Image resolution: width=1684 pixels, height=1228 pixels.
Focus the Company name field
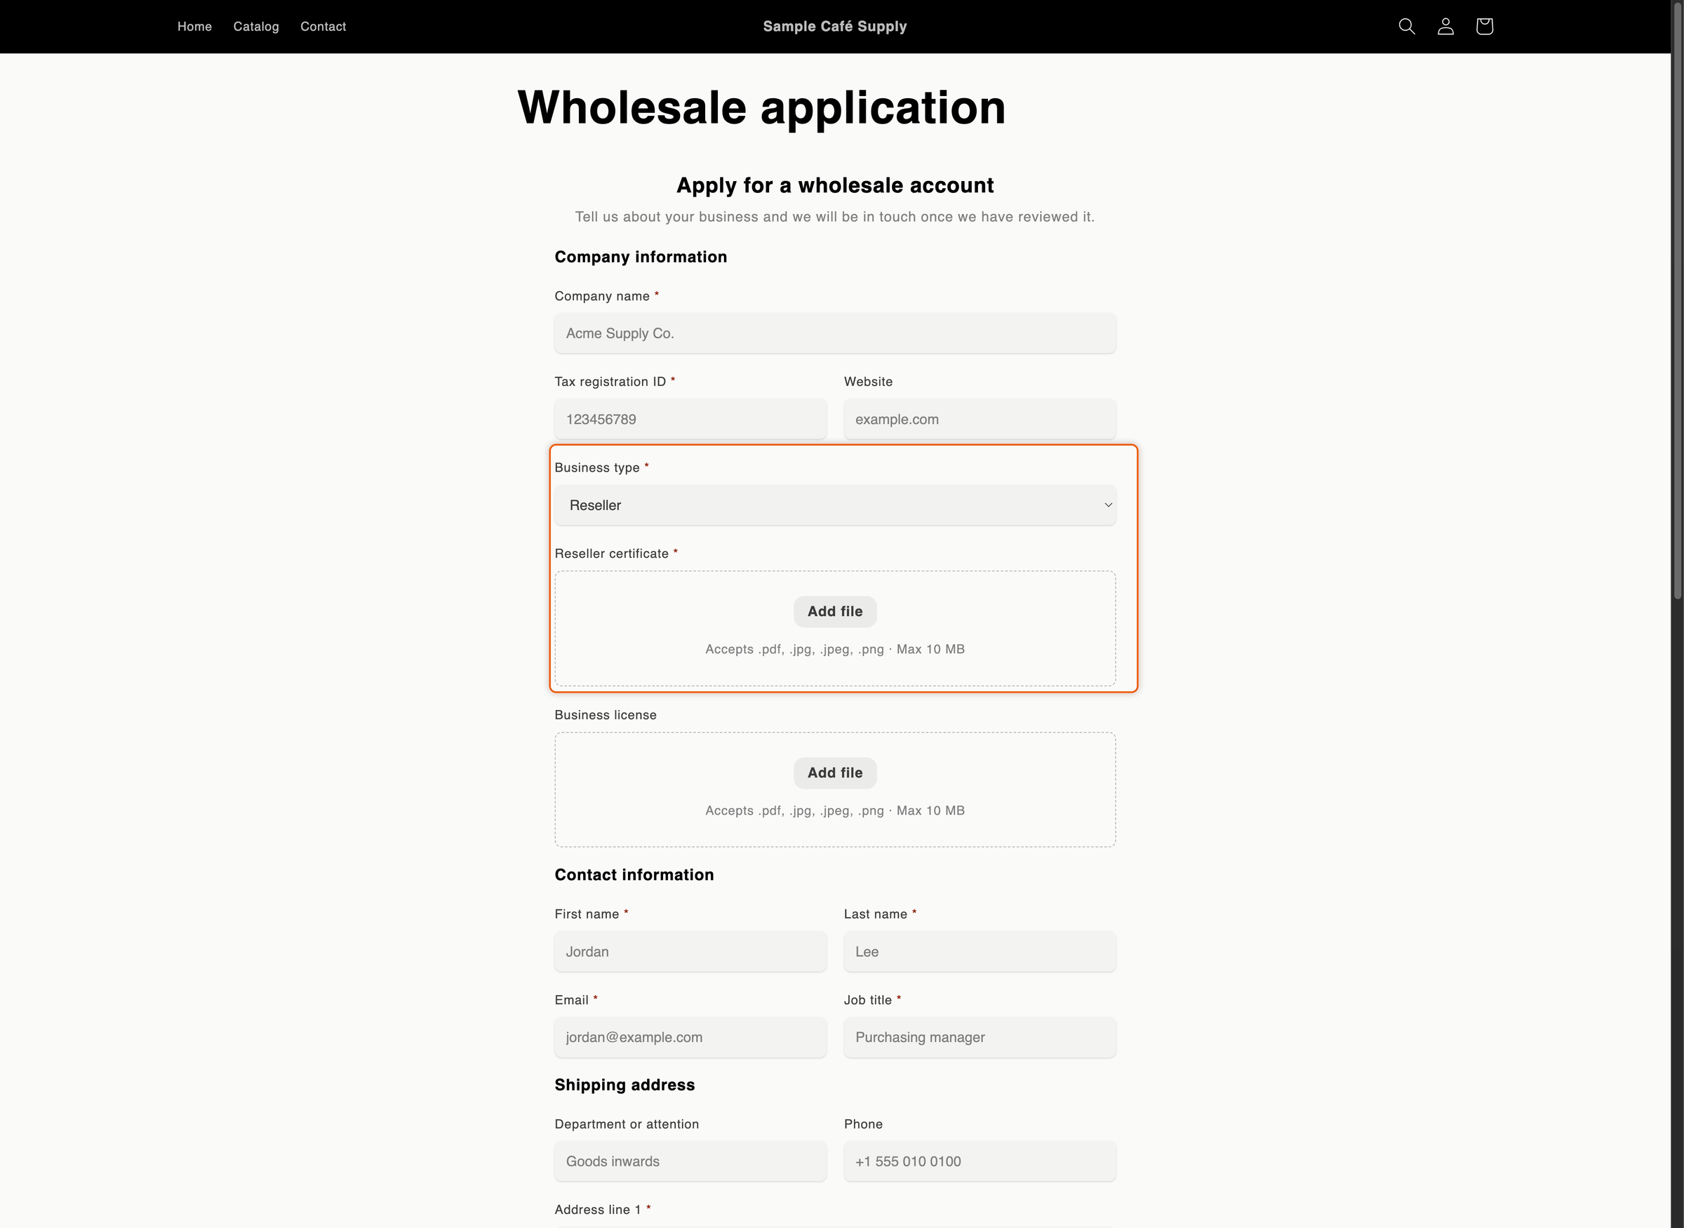[x=834, y=333]
